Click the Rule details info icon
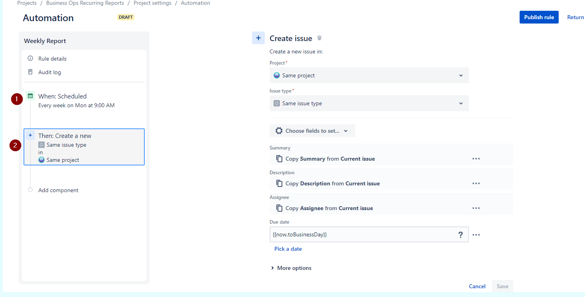The height and width of the screenshot is (297, 585). [30, 59]
